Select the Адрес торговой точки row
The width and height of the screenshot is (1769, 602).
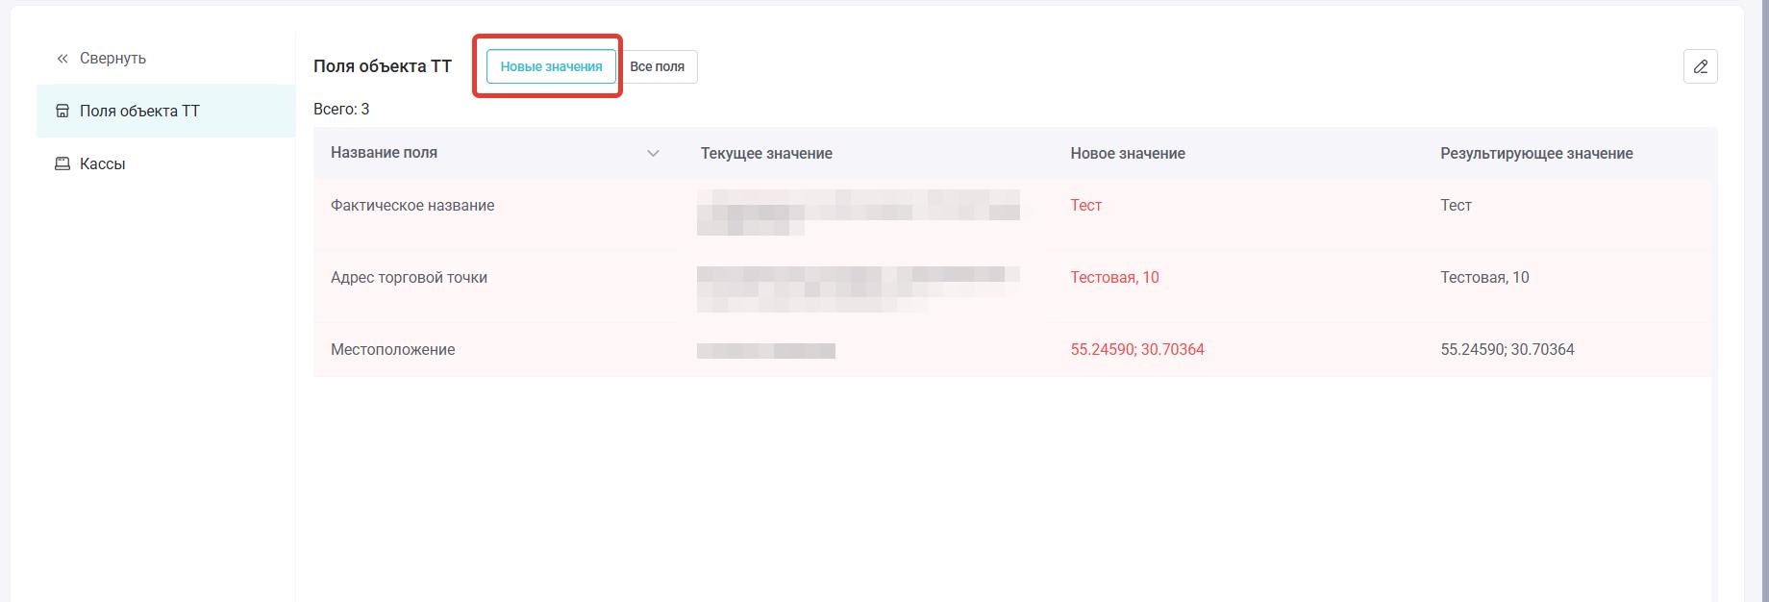409,278
